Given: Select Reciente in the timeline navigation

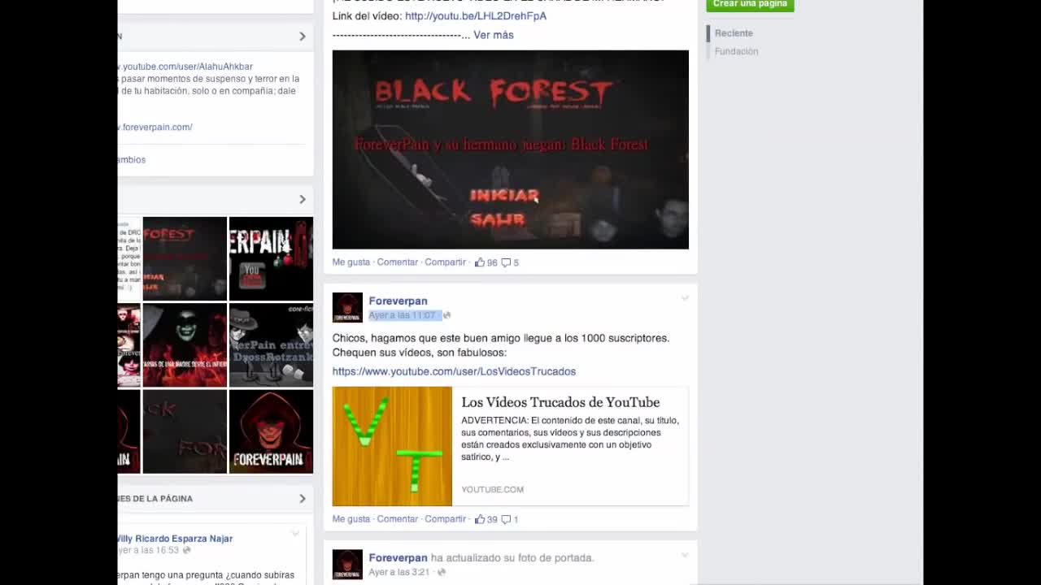Looking at the screenshot, I should 734,33.
